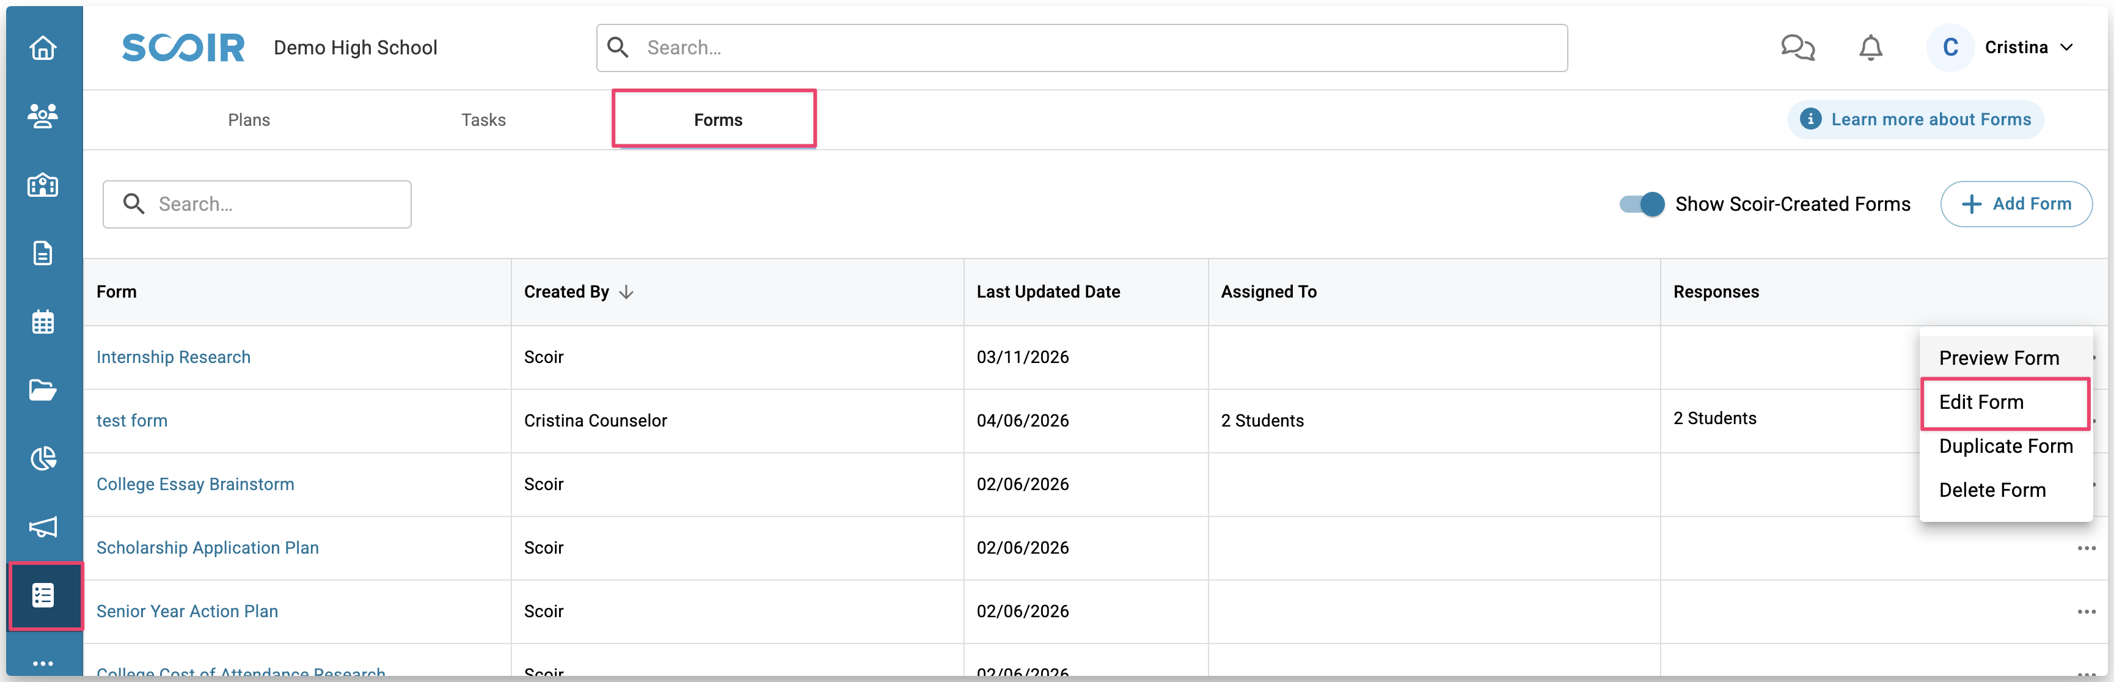The height and width of the screenshot is (682, 2114).
Task: Click the Add Form button
Action: pyautogui.click(x=2016, y=204)
